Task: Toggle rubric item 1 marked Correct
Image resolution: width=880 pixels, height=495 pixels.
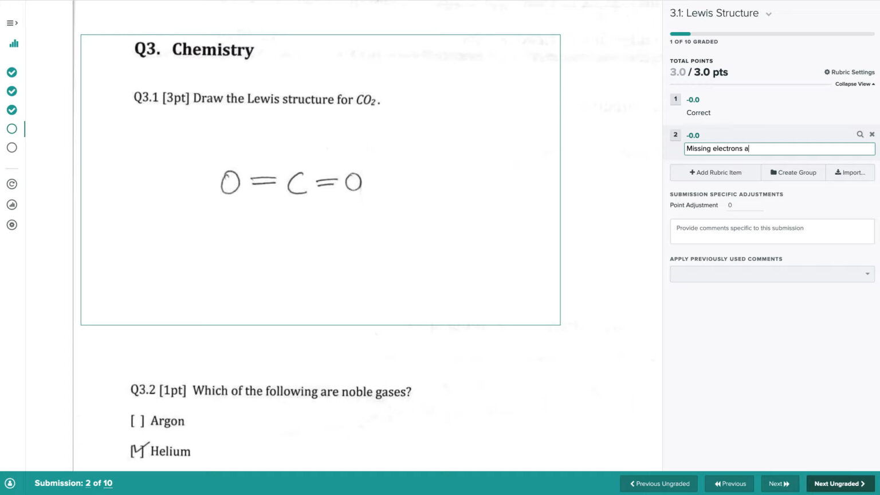Action: click(x=675, y=99)
